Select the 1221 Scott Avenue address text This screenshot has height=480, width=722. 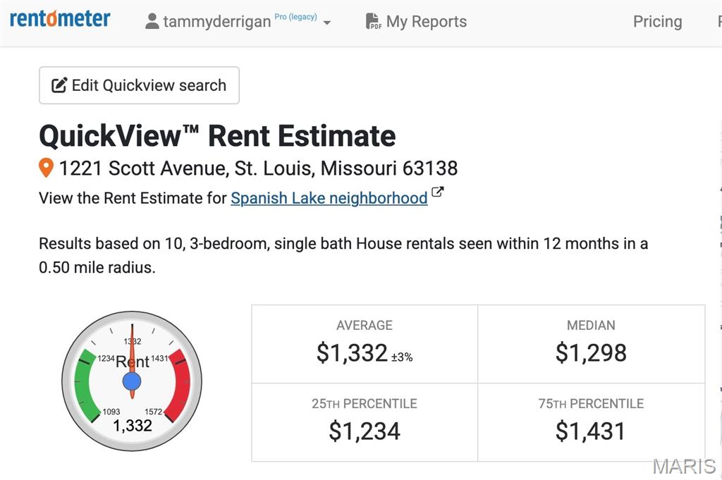258,168
